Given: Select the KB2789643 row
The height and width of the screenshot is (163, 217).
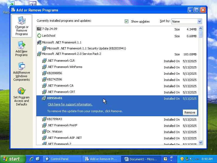Looking at the screenshot, I should (117, 119).
